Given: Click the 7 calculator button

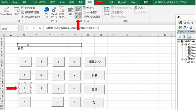Looking at the screenshot, I should (25, 62).
